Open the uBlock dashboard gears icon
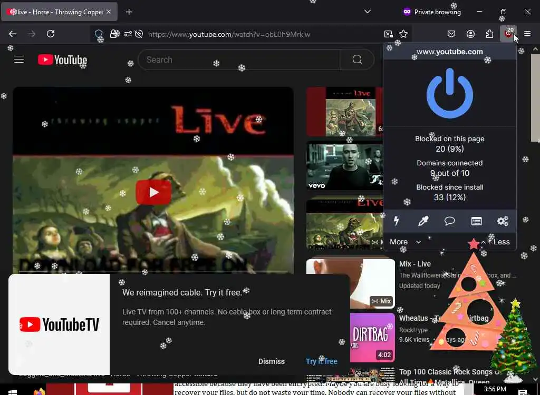Viewport: 540px width, 395px height. click(503, 221)
